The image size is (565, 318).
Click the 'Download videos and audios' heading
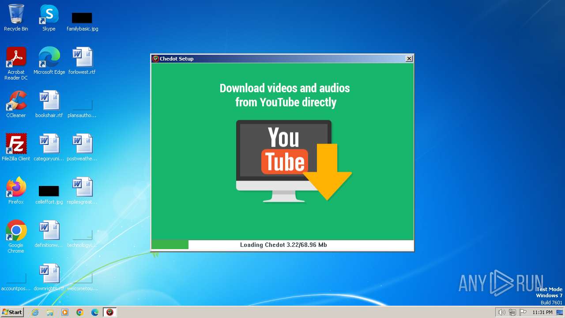pos(285,95)
